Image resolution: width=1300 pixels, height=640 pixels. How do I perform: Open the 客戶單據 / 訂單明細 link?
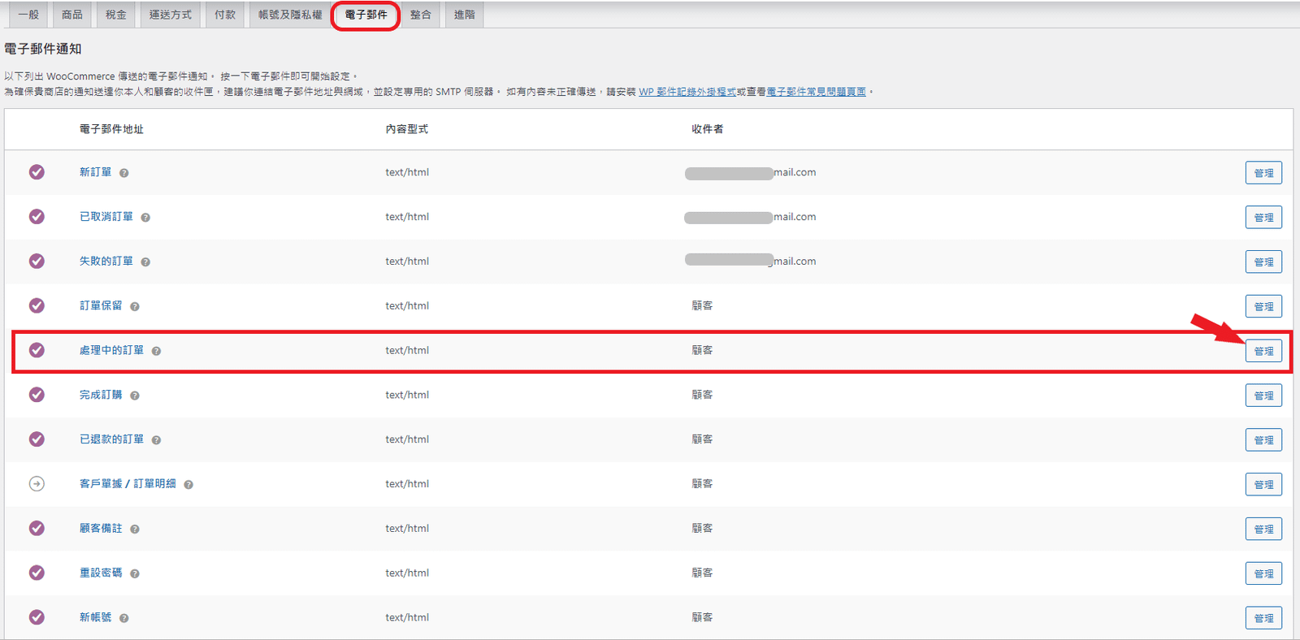tap(128, 484)
